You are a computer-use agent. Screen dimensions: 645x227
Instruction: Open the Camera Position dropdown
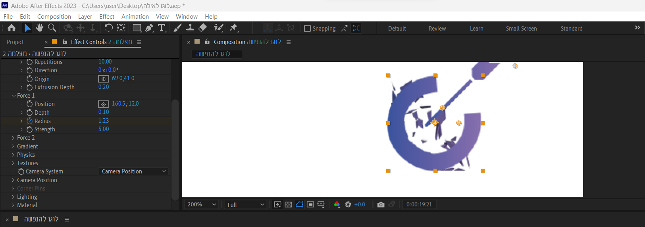pos(133,171)
